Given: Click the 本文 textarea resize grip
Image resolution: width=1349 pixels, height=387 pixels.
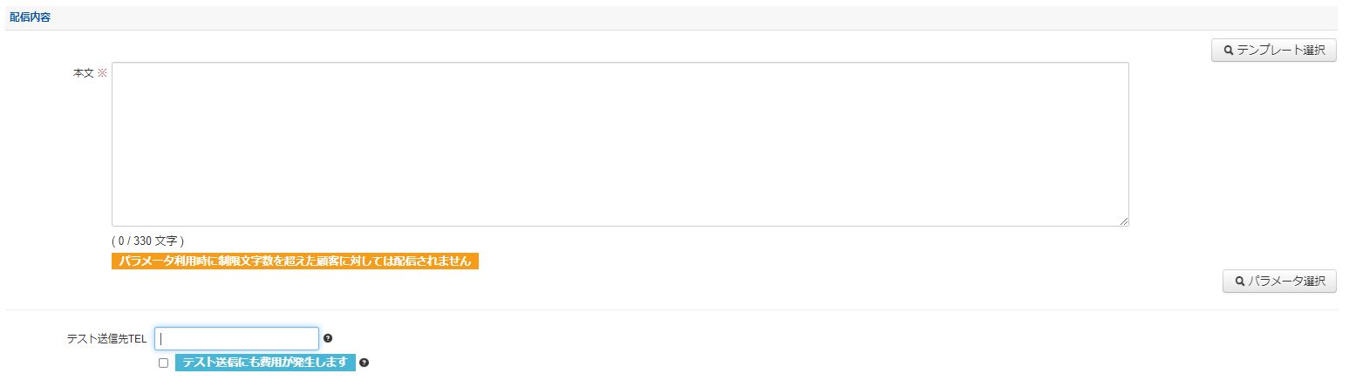Looking at the screenshot, I should tap(1123, 221).
